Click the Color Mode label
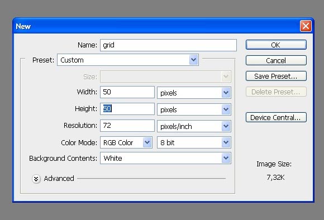The width and height of the screenshot is (324, 220). pos(79,142)
